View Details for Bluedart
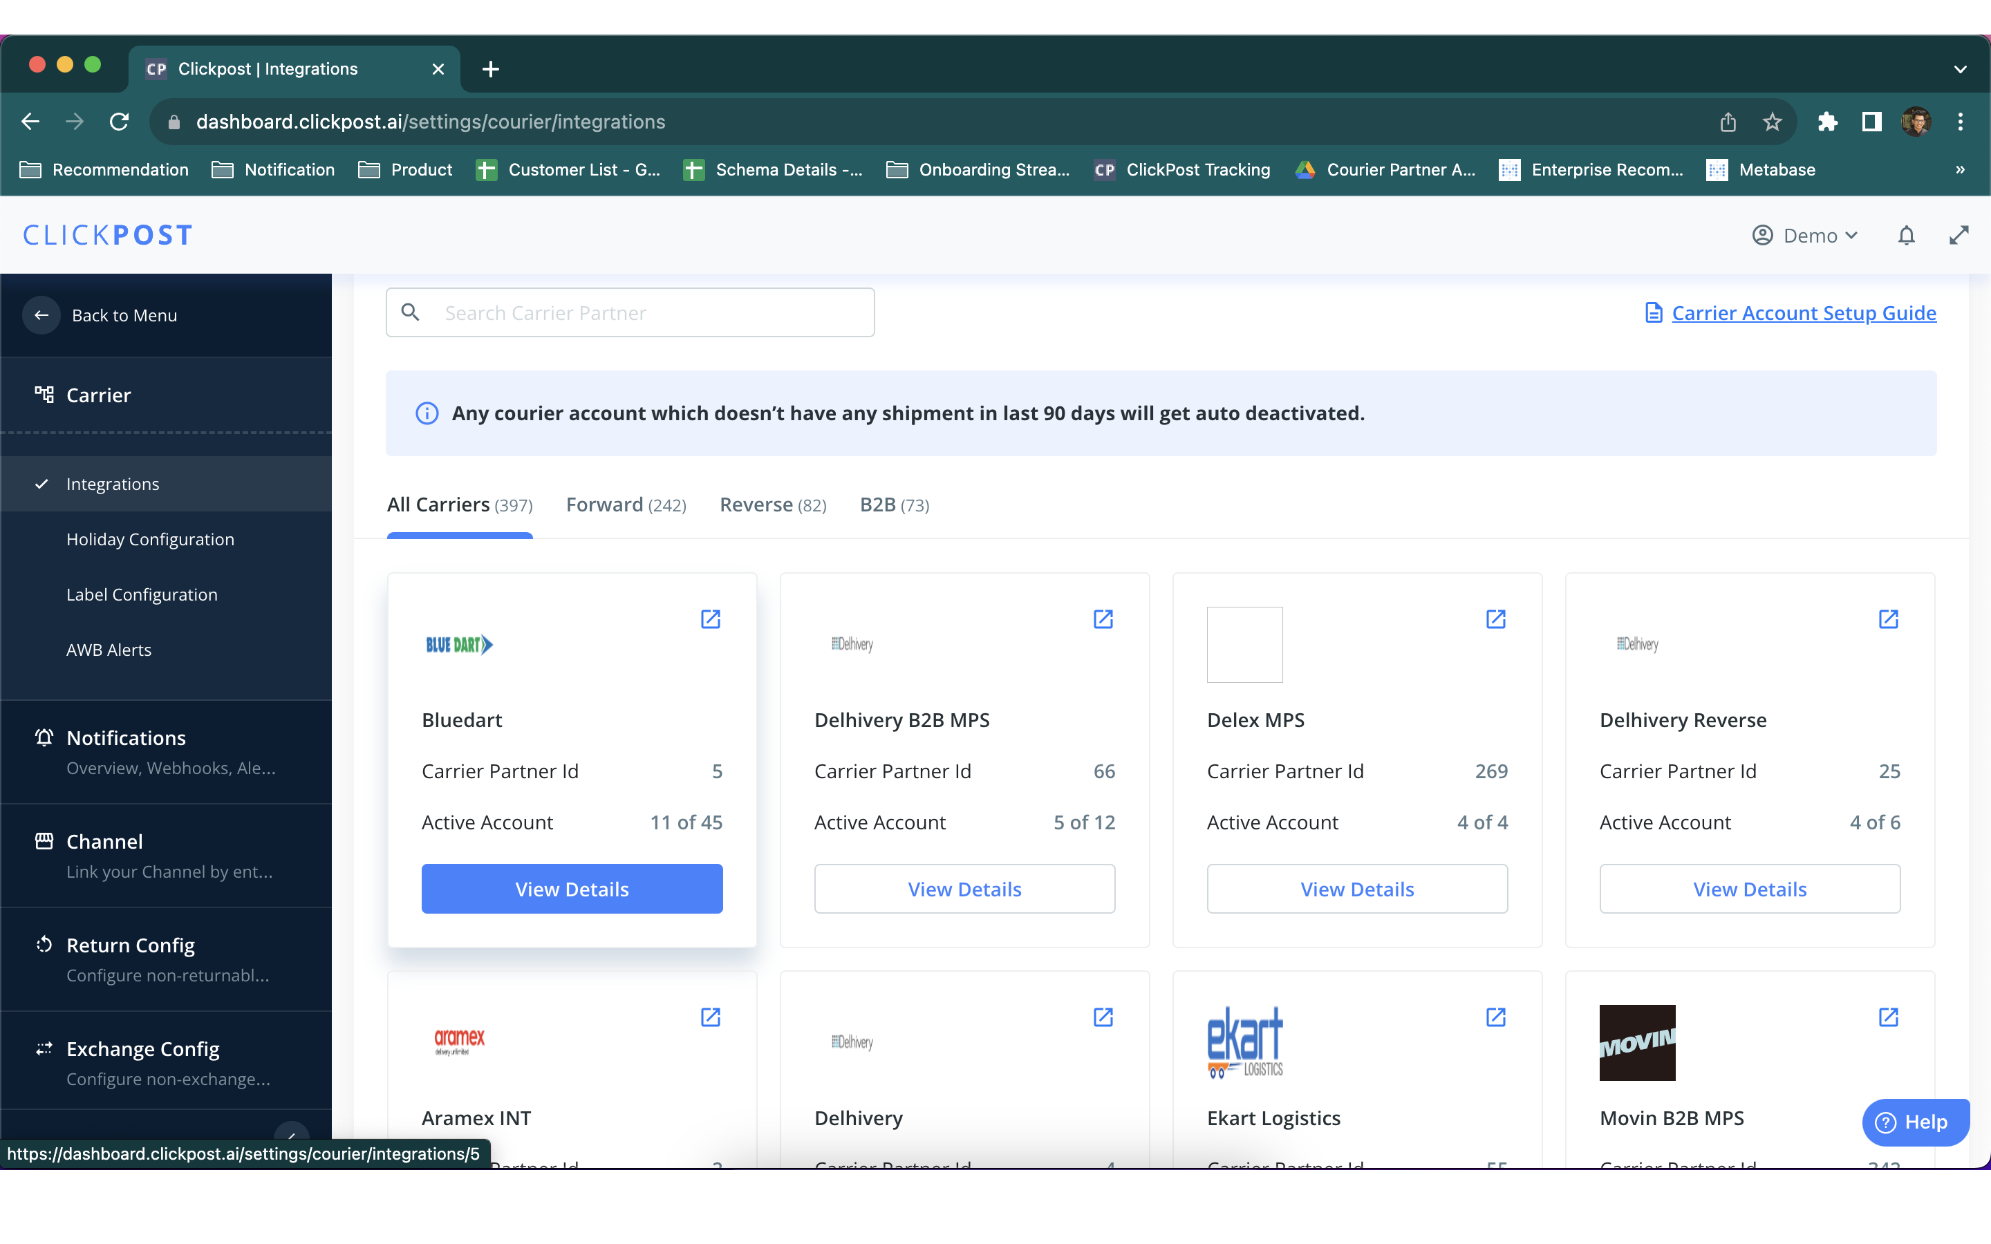This screenshot has width=1991, height=1244. 572,889
